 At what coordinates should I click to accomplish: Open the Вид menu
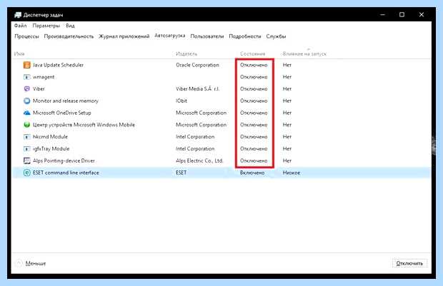coord(70,26)
